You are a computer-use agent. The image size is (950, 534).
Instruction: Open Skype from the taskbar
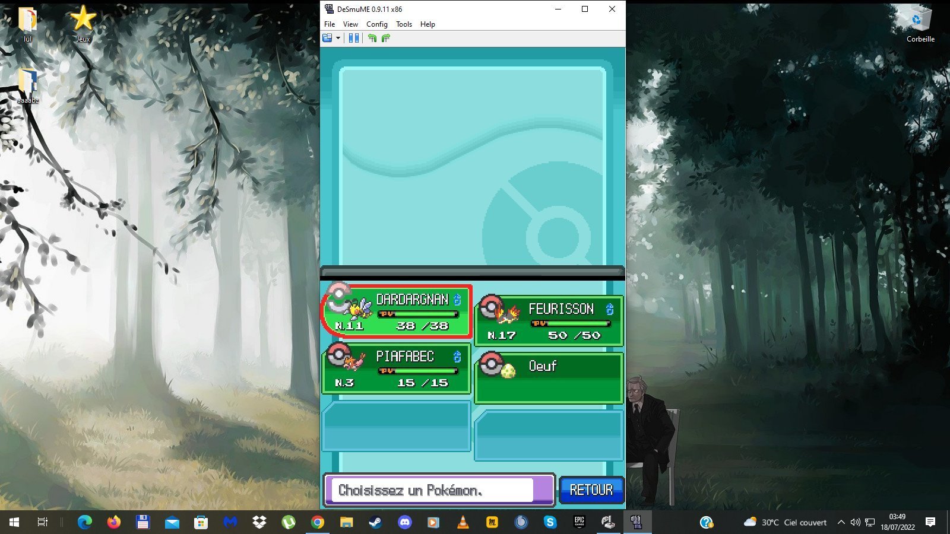[550, 522]
